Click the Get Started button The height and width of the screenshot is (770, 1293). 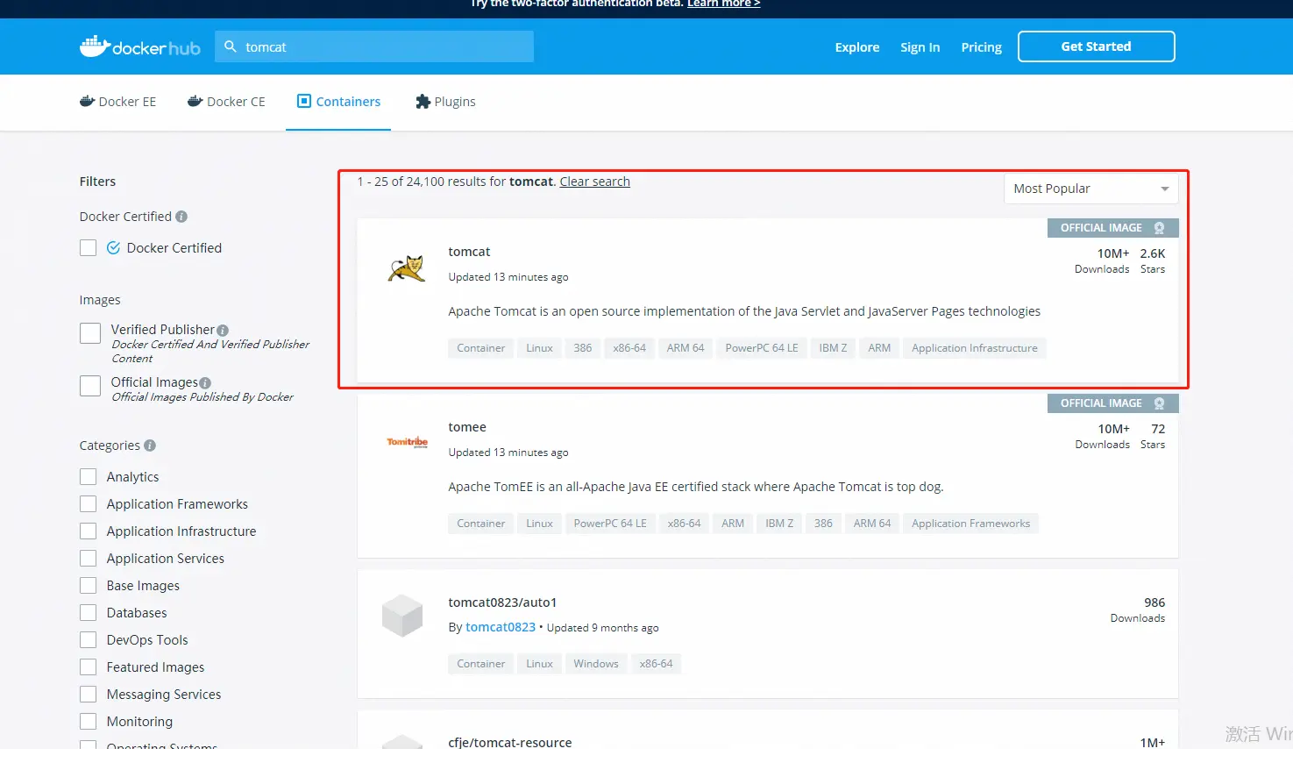(1096, 46)
